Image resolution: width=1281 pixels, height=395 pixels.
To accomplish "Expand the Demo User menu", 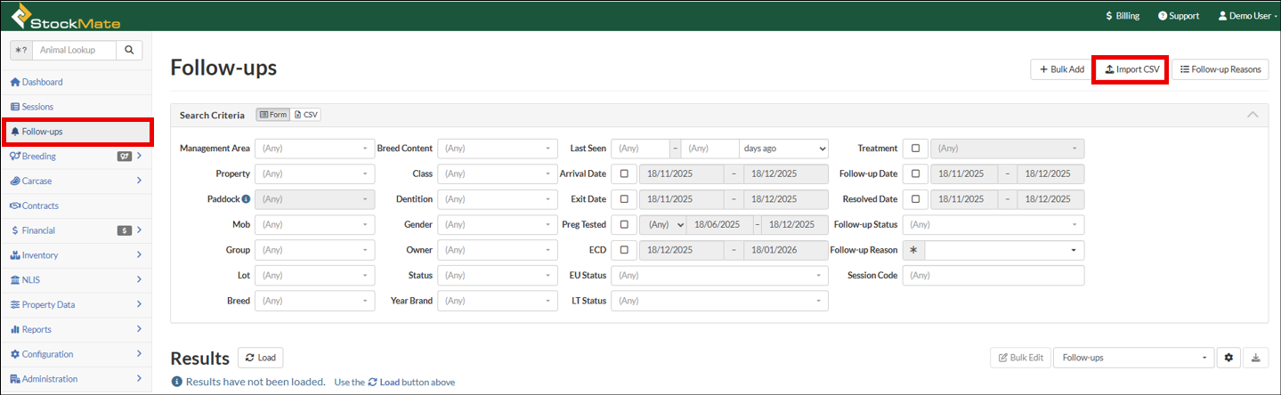I will (1244, 16).
